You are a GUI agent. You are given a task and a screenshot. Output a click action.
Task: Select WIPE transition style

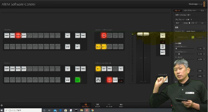[109, 69]
